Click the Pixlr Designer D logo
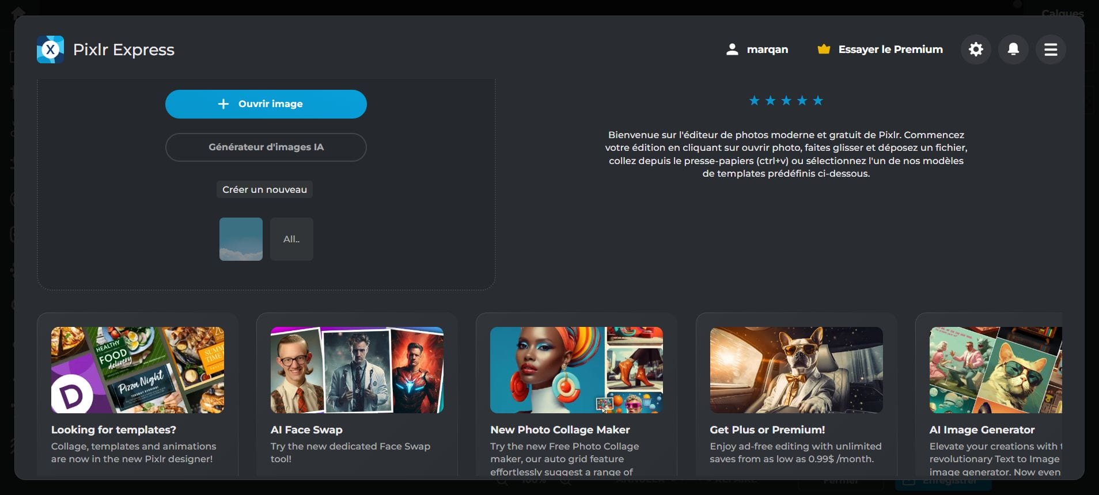Image resolution: width=1099 pixels, height=495 pixels. coord(72,395)
